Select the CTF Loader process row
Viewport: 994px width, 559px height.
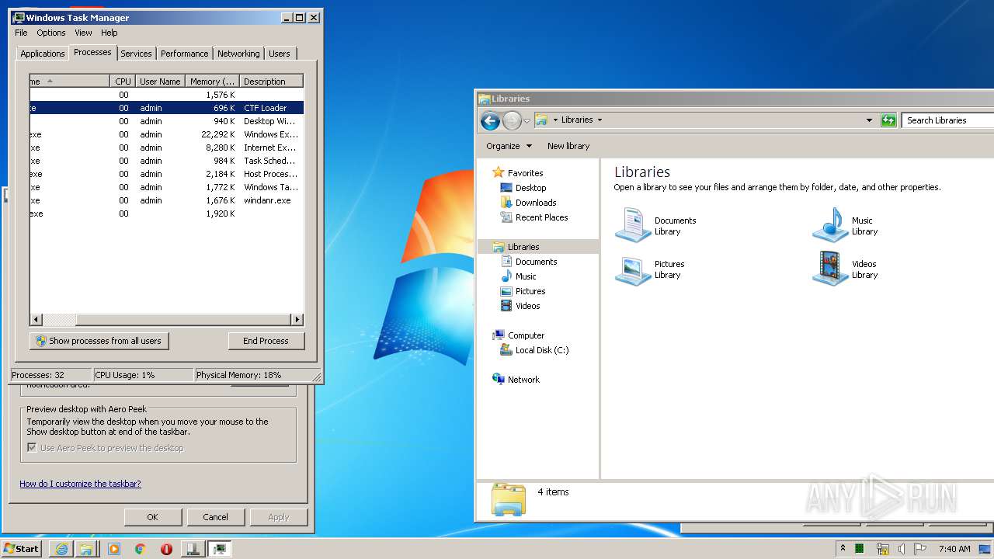pos(166,108)
